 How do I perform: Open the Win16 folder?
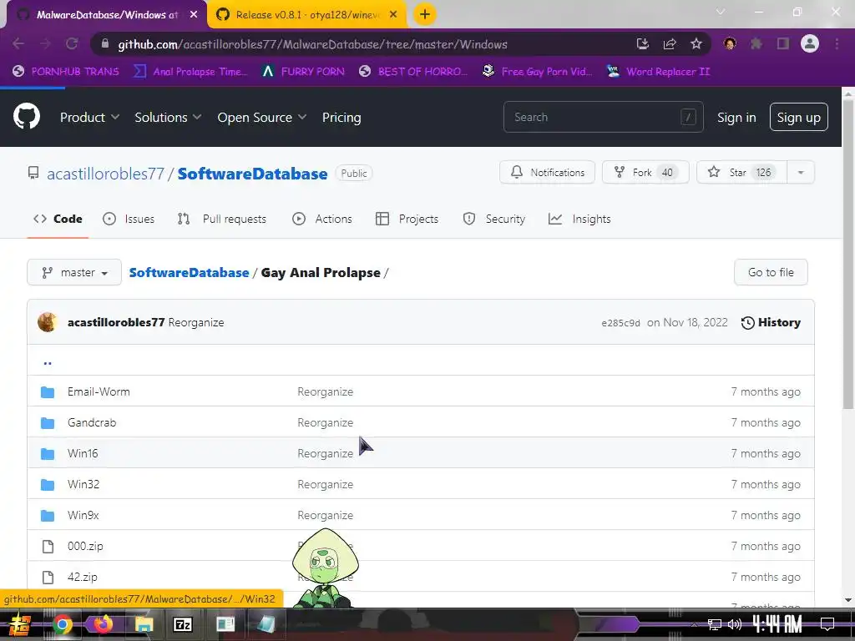(83, 453)
